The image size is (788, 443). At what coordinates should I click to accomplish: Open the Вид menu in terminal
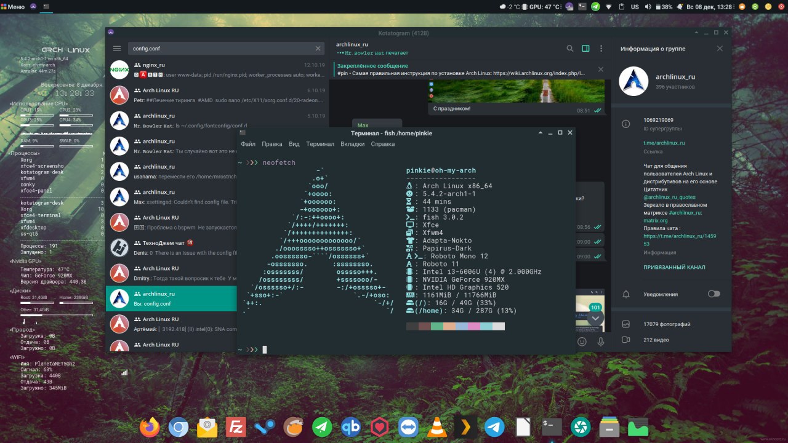(x=294, y=144)
